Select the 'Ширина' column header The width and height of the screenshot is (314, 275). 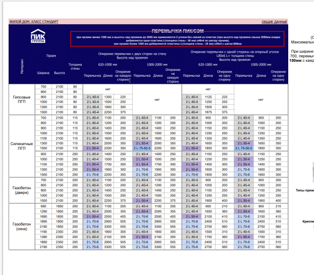[x=43, y=73]
